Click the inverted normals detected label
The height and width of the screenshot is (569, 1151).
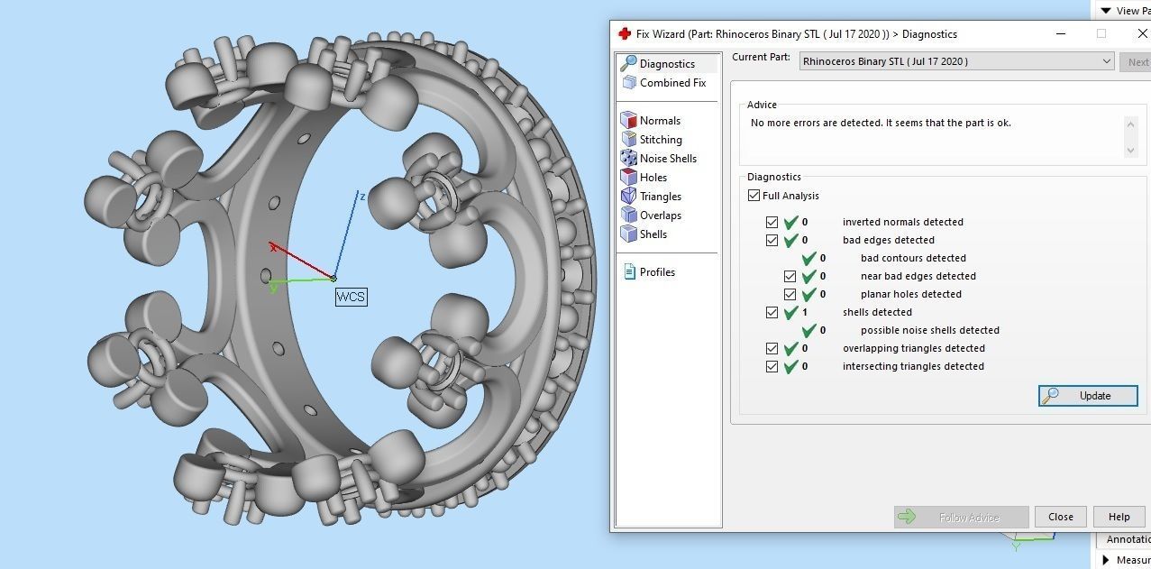click(x=902, y=222)
